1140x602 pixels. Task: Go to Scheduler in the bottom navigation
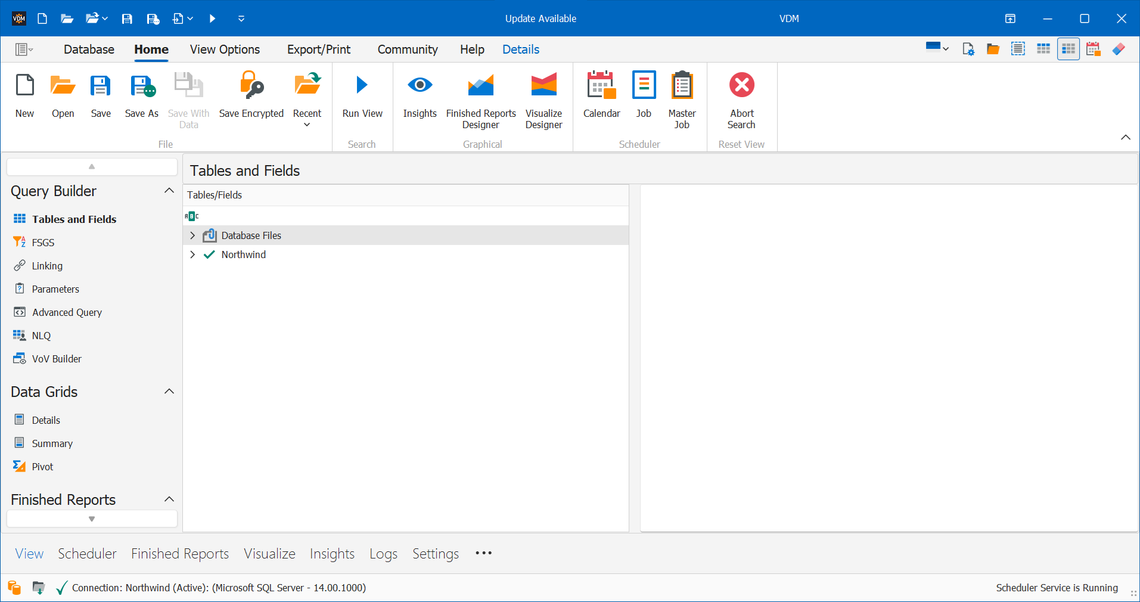[87, 554]
